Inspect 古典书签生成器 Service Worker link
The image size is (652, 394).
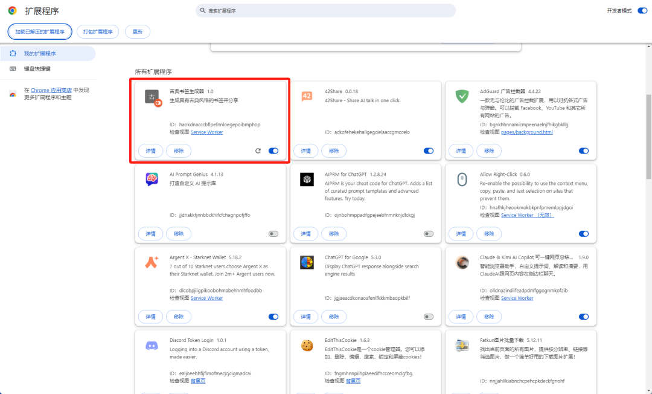[x=206, y=132]
